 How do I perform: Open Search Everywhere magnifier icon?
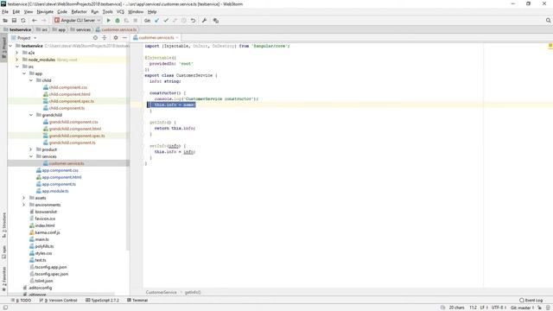click(549, 21)
